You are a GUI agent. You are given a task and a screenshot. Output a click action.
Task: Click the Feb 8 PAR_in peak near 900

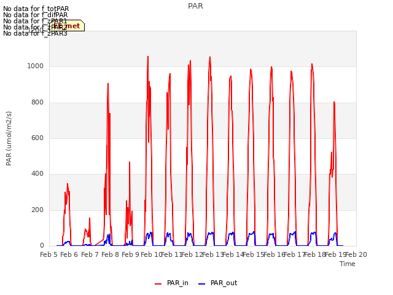tap(108, 84)
